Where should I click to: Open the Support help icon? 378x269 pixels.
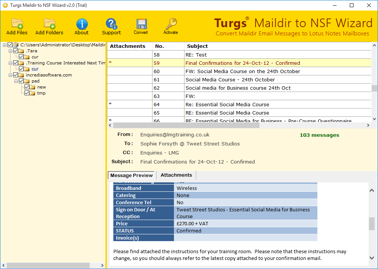click(x=111, y=24)
